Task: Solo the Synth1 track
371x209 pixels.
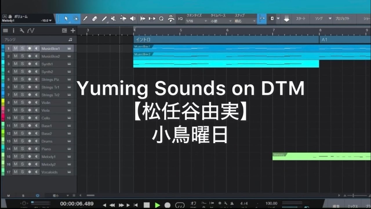Action: coord(22,64)
